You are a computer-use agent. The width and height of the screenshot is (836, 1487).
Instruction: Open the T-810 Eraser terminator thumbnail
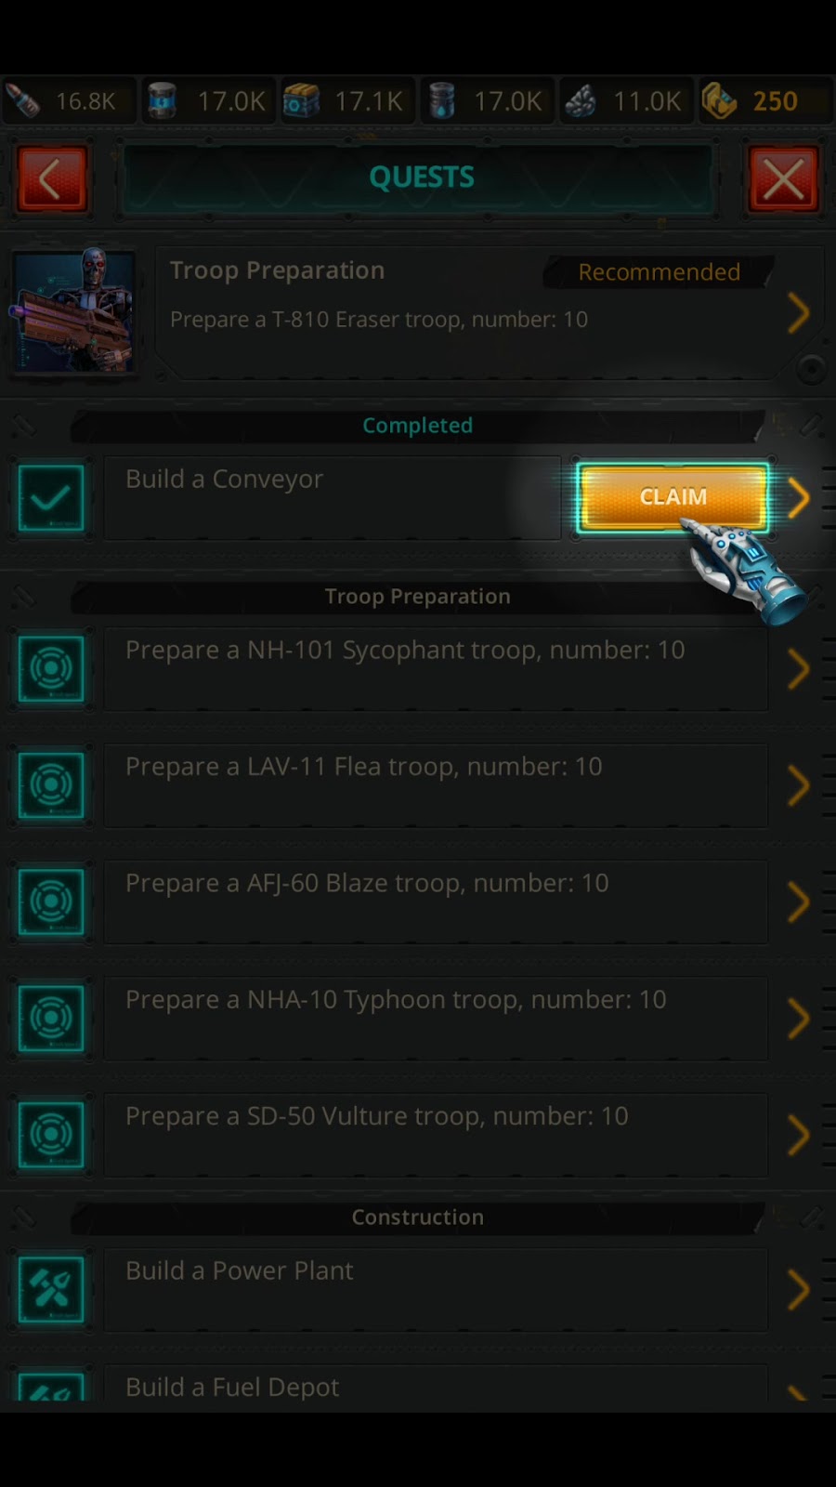[x=72, y=312]
